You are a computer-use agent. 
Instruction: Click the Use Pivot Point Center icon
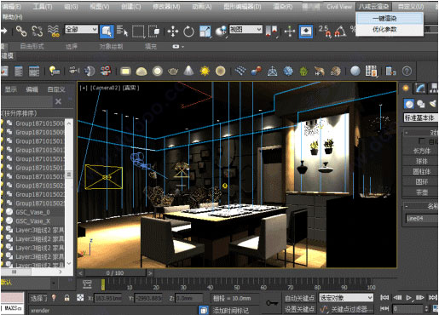(271, 31)
